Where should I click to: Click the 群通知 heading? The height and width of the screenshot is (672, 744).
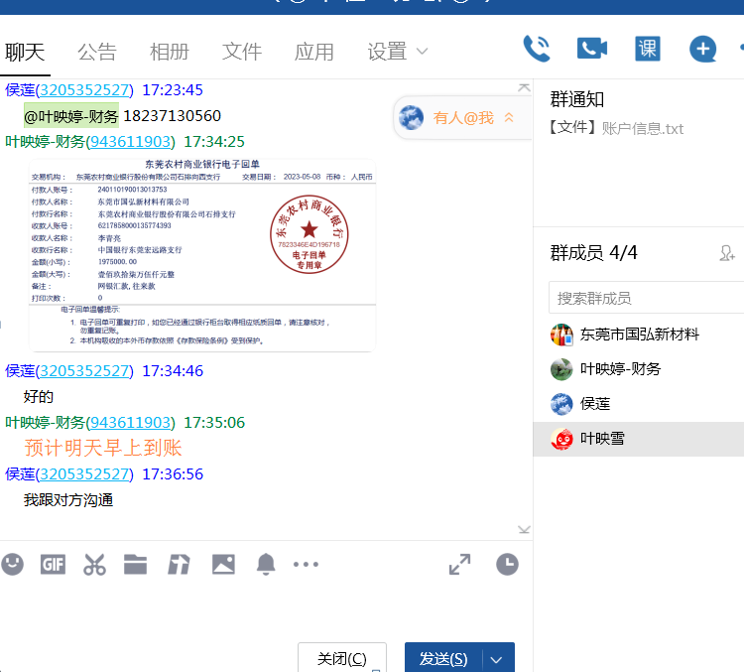tap(576, 99)
